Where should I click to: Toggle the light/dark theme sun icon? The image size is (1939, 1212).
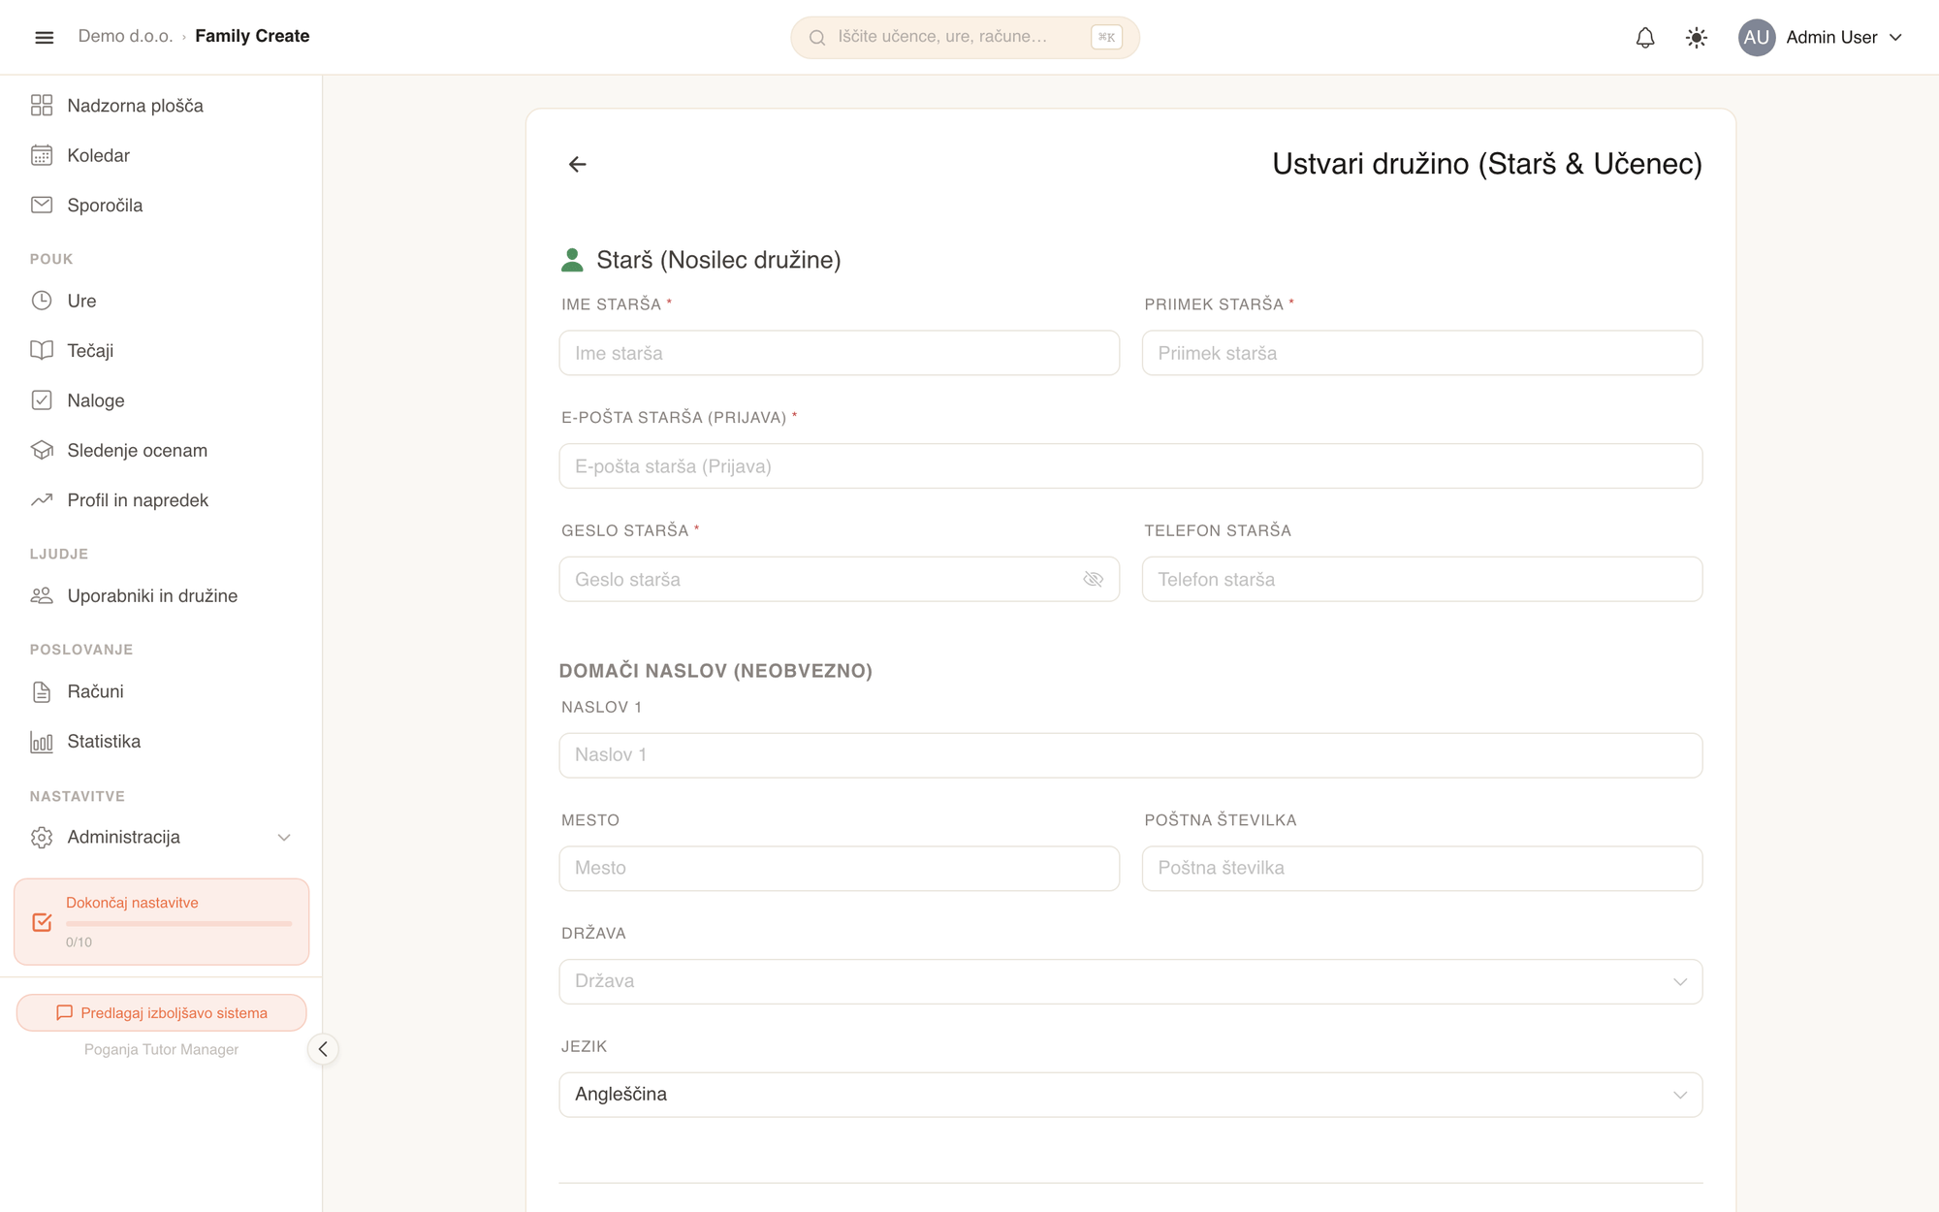(x=1697, y=37)
